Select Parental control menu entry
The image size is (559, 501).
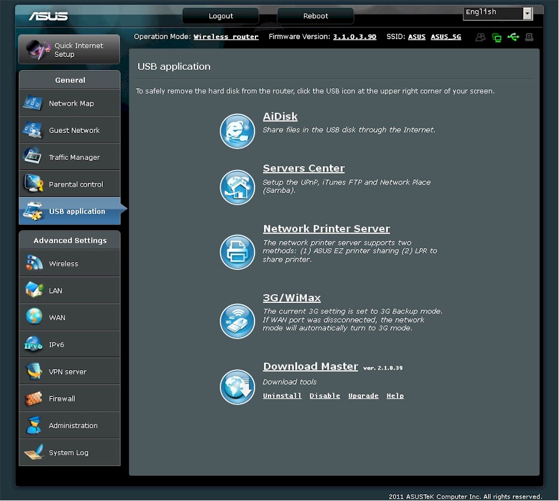[69, 183]
